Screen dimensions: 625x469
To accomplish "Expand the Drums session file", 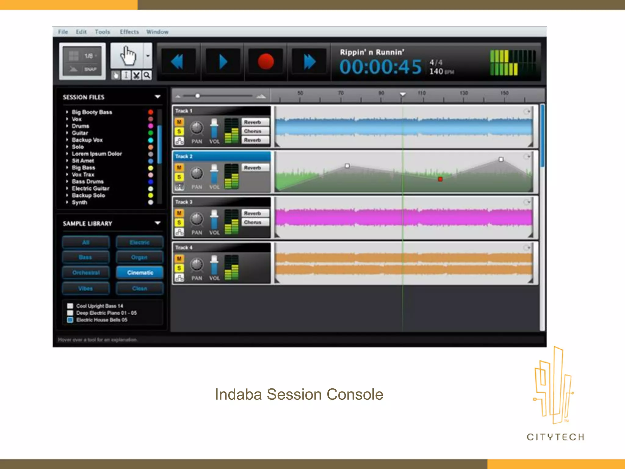I will point(67,126).
